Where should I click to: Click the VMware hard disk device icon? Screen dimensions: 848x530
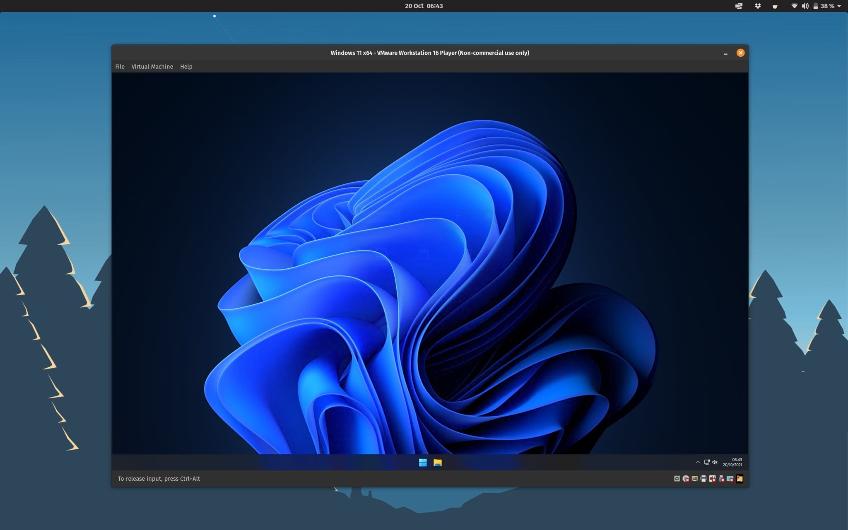click(x=677, y=479)
